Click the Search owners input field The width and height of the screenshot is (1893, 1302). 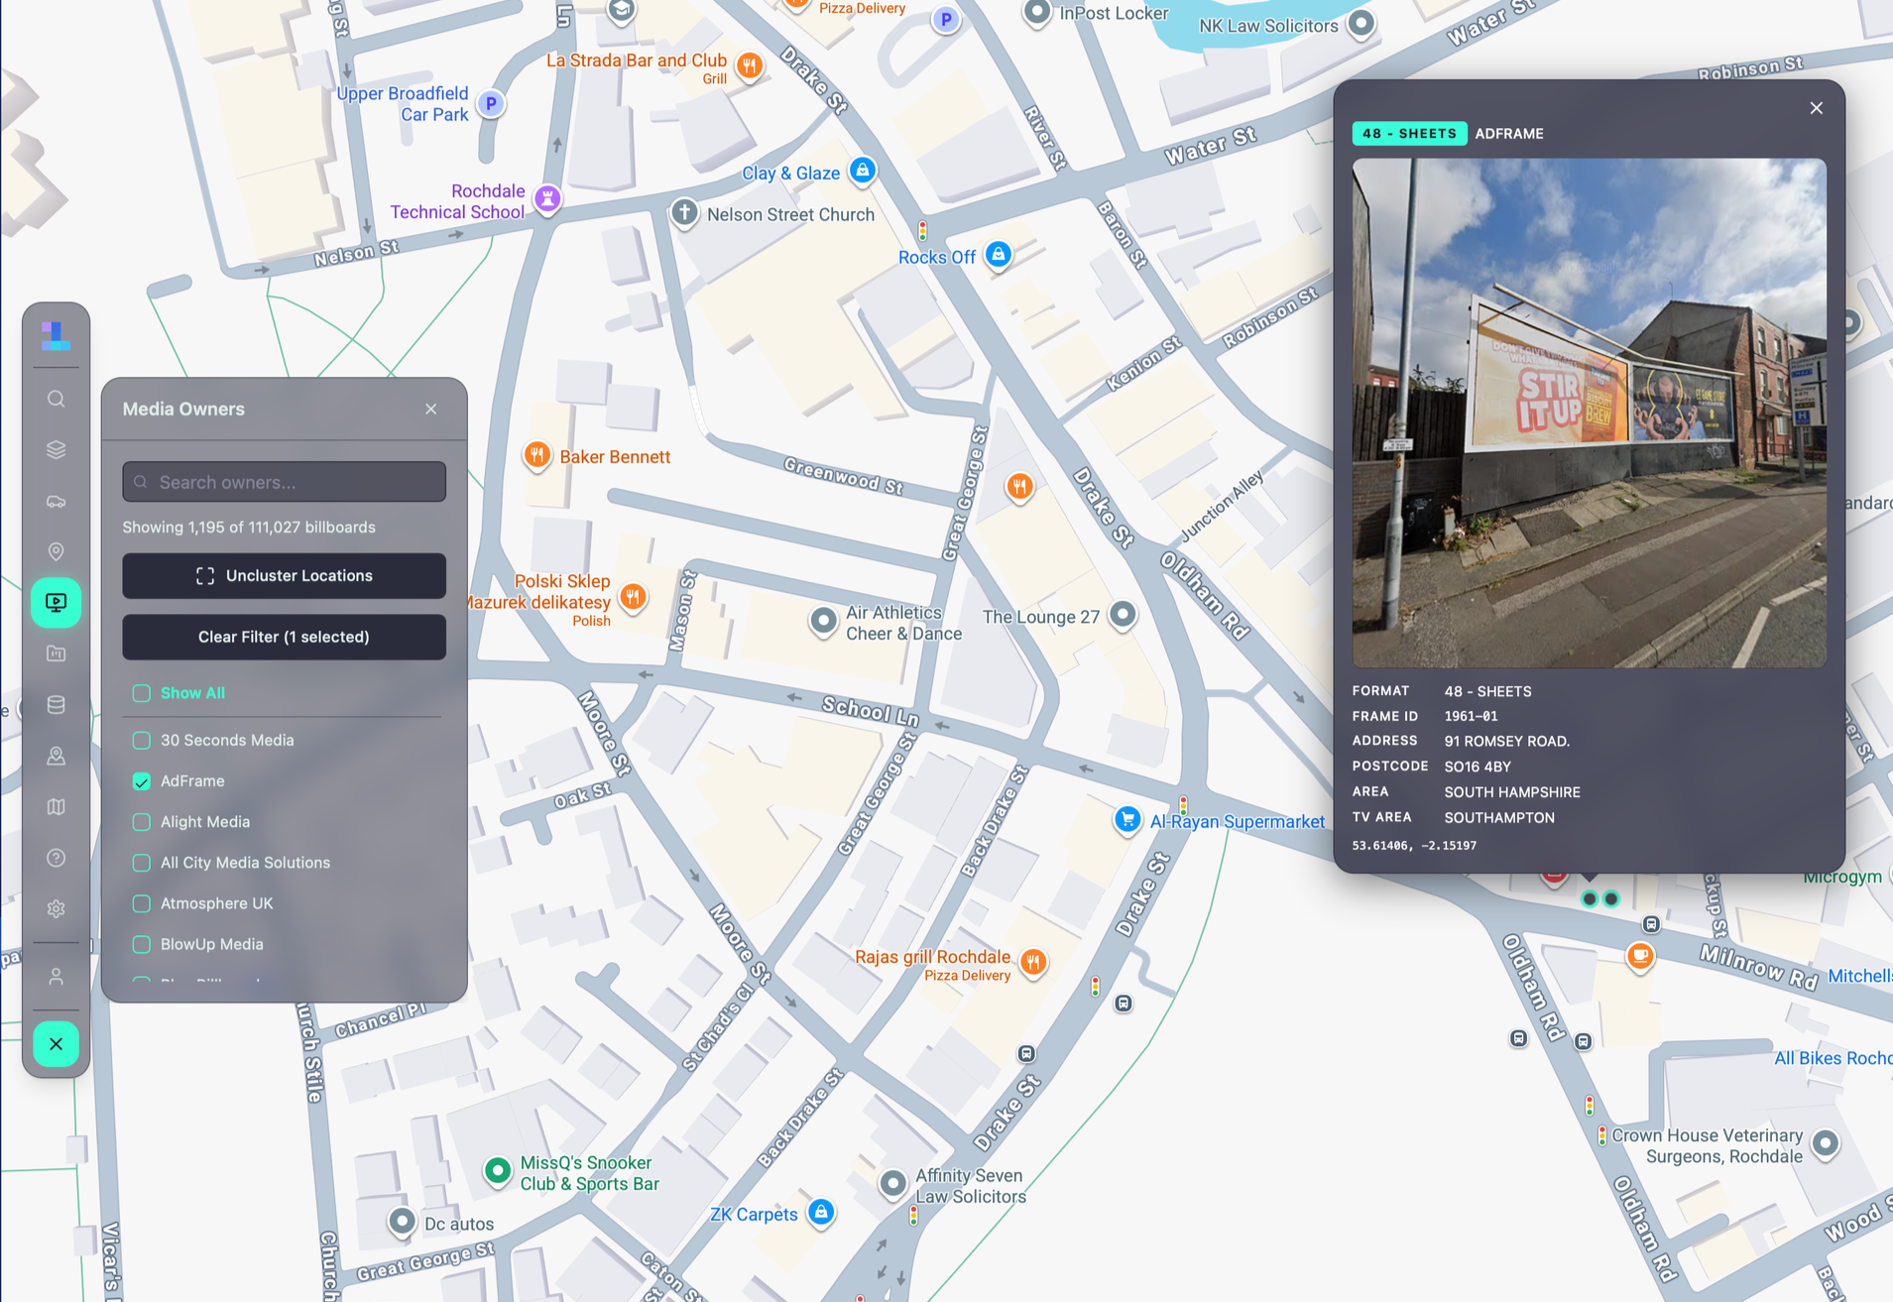coord(285,482)
